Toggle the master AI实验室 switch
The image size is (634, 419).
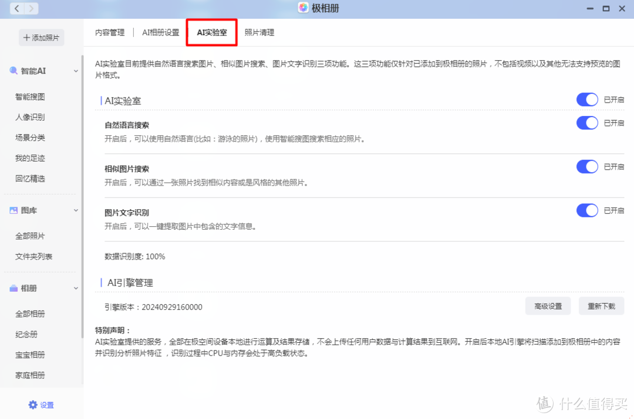click(587, 99)
